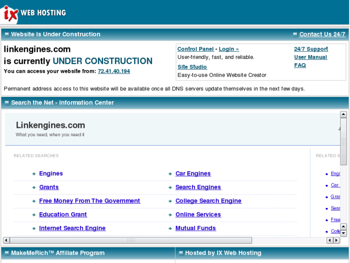This screenshot has height=263, width=350.
Task: Open Search Engines link
Action: tap(198, 187)
